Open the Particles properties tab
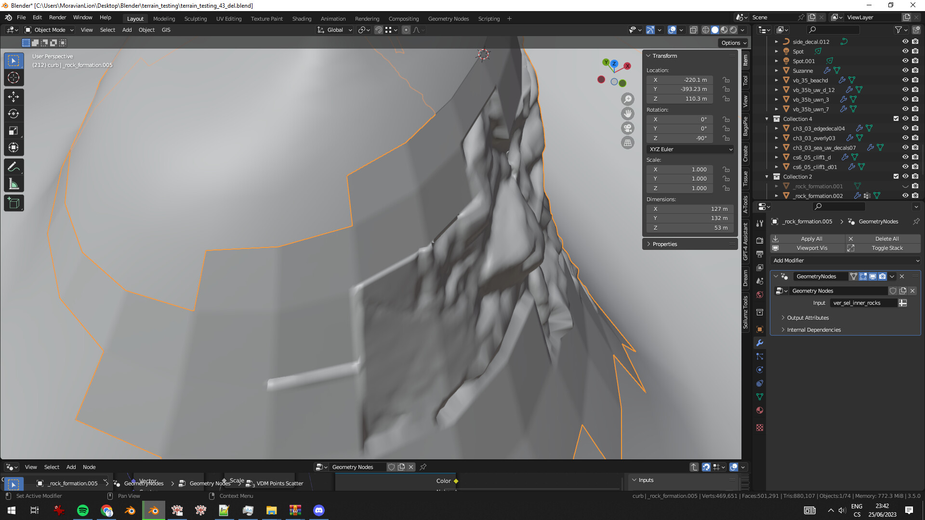The height and width of the screenshot is (520, 925). (760, 356)
